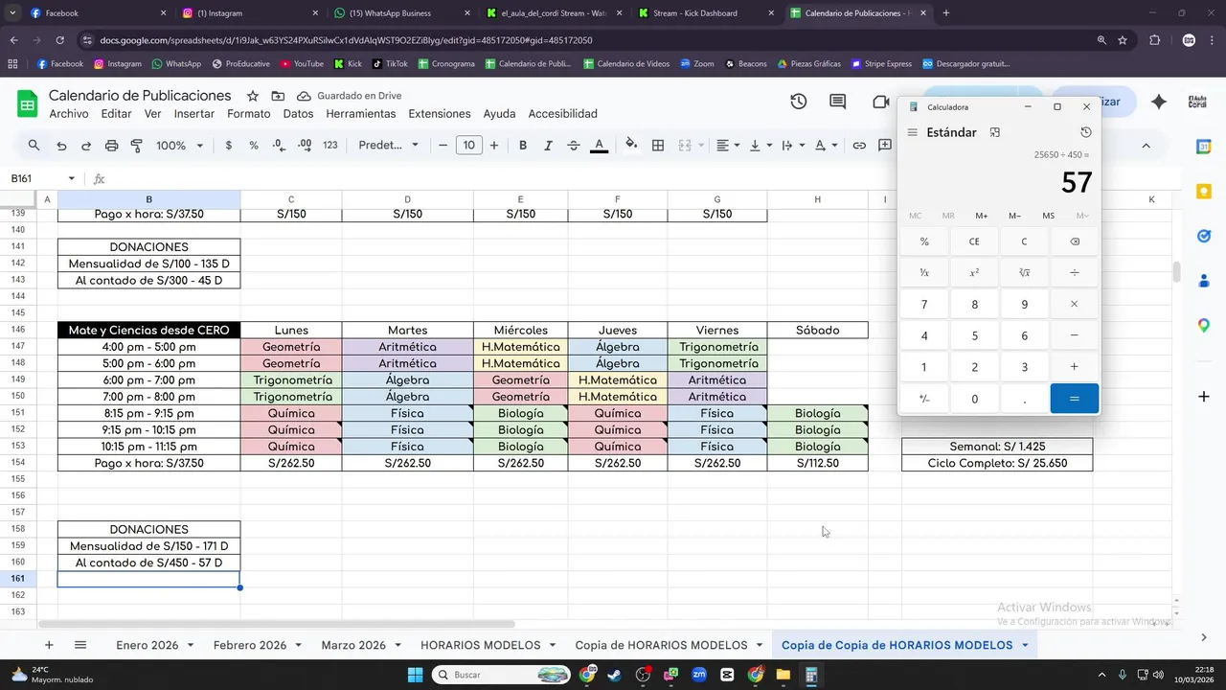Decrease decimal places in toolbar
The image size is (1226, 690).
(x=279, y=146)
